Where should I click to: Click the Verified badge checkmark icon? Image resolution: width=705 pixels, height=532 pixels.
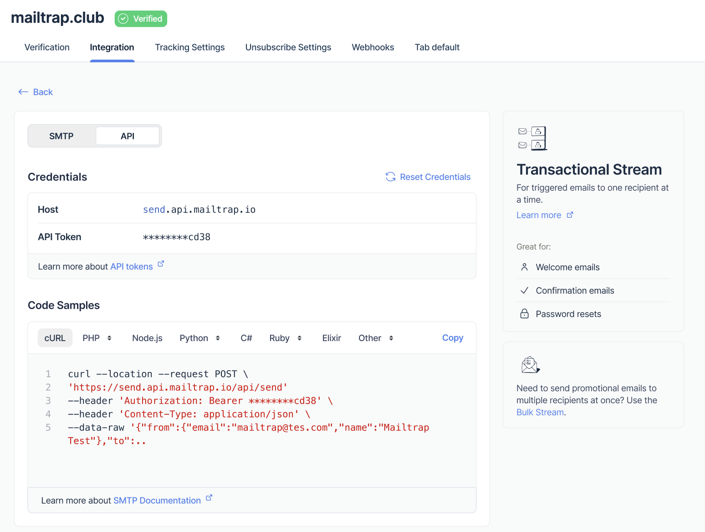coord(123,19)
